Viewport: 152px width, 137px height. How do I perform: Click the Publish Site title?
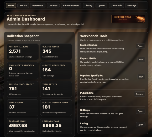tap(87, 93)
